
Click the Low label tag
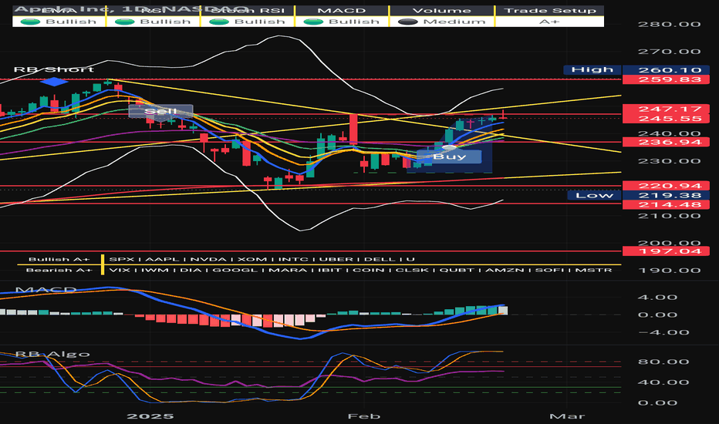click(594, 195)
